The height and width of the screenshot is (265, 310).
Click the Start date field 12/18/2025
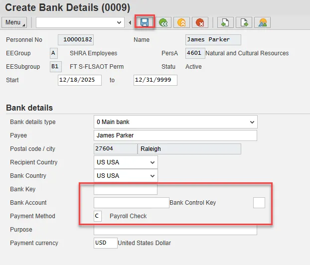click(x=80, y=80)
